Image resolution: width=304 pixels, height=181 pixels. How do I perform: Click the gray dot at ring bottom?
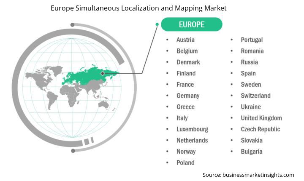[73, 151]
